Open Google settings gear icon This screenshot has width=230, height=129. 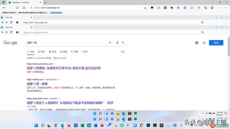coord(197,43)
